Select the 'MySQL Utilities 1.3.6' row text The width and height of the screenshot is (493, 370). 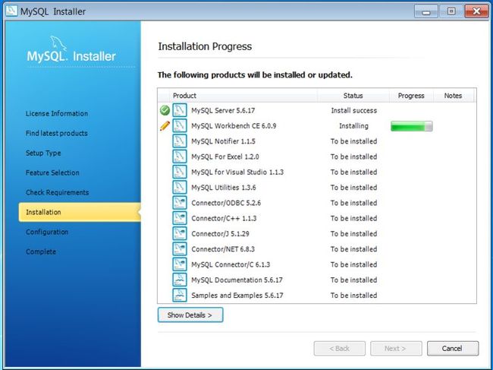coord(224,188)
